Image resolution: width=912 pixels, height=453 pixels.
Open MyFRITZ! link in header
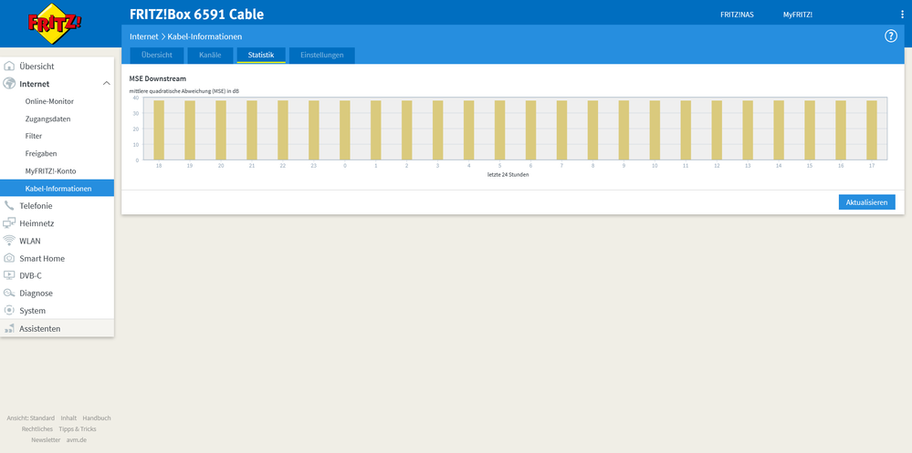coord(797,15)
